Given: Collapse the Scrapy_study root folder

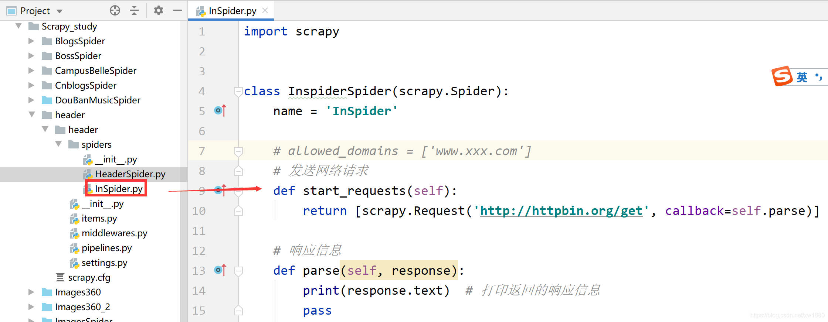Looking at the screenshot, I should [x=18, y=26].
